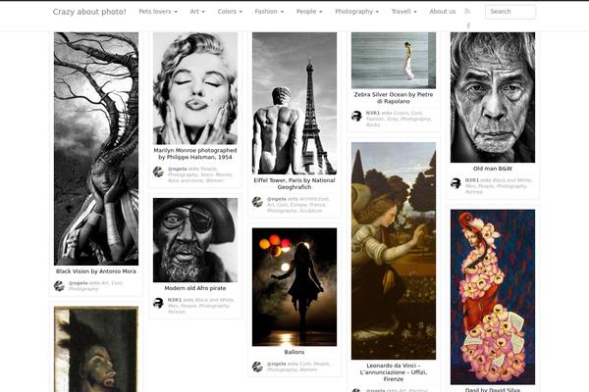589x392 pixels.
Task: Expand the Photography dropdown menu
Action: point(357,12)
